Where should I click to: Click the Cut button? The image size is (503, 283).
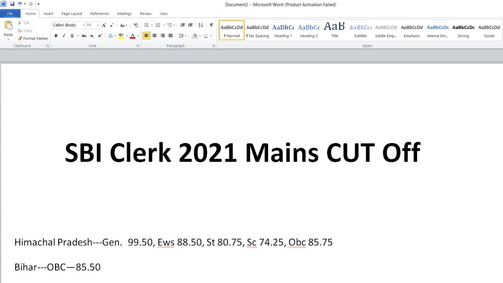pos(23,23)
